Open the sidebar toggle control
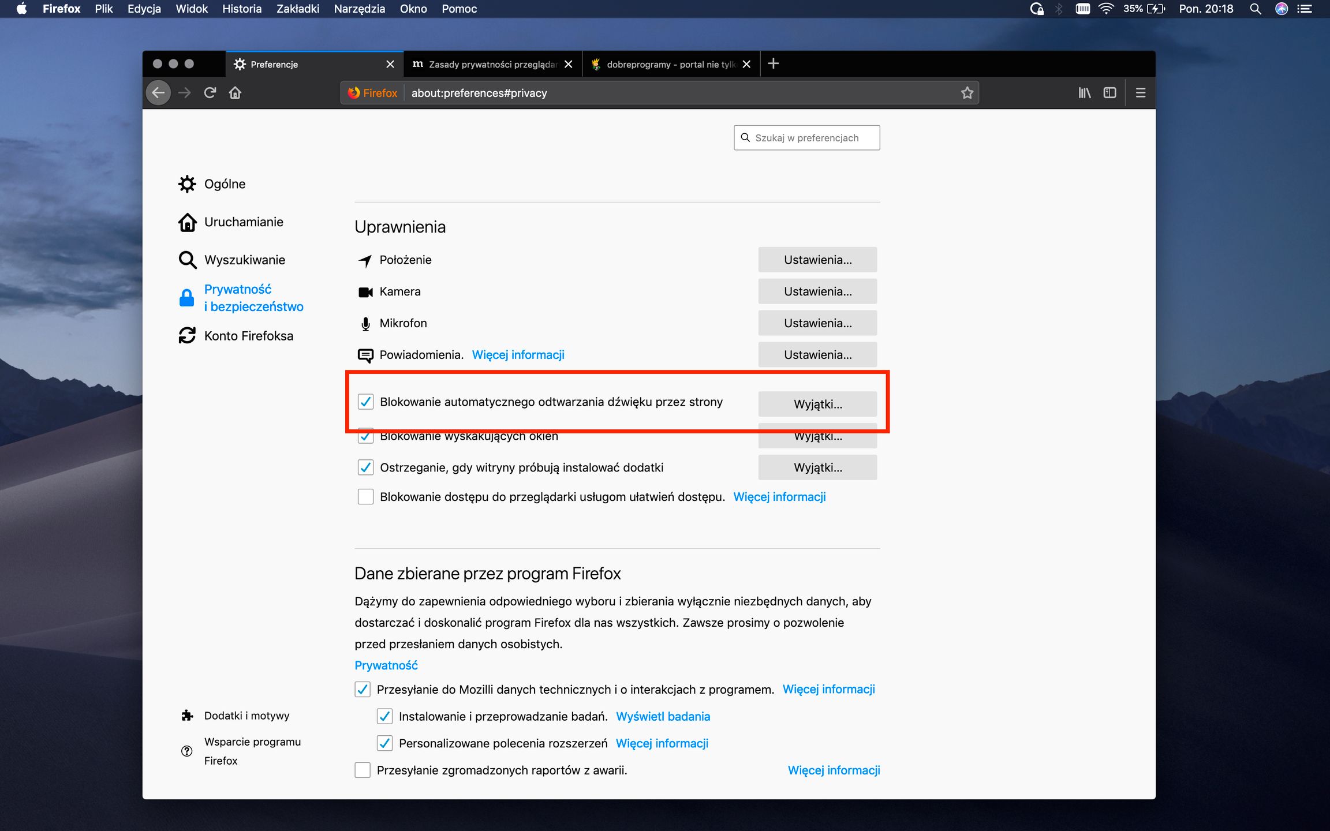The image size is (1330, 831). click(x=1109, y=92)
